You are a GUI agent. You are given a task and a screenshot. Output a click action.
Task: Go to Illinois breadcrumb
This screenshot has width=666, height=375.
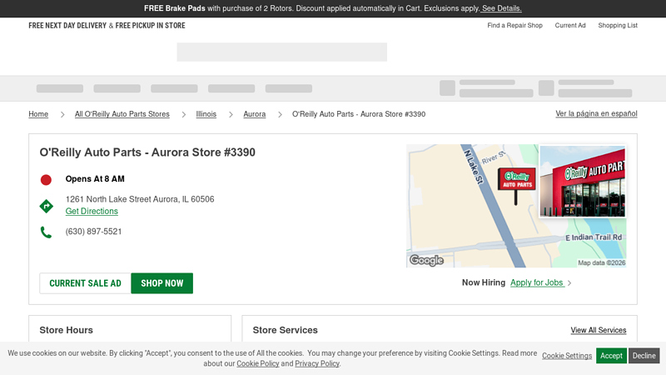point(206,114)
